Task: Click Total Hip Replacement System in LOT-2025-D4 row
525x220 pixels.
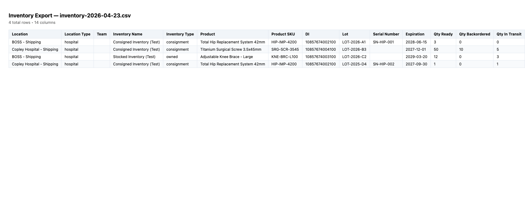Action: [x=233, y=64]
